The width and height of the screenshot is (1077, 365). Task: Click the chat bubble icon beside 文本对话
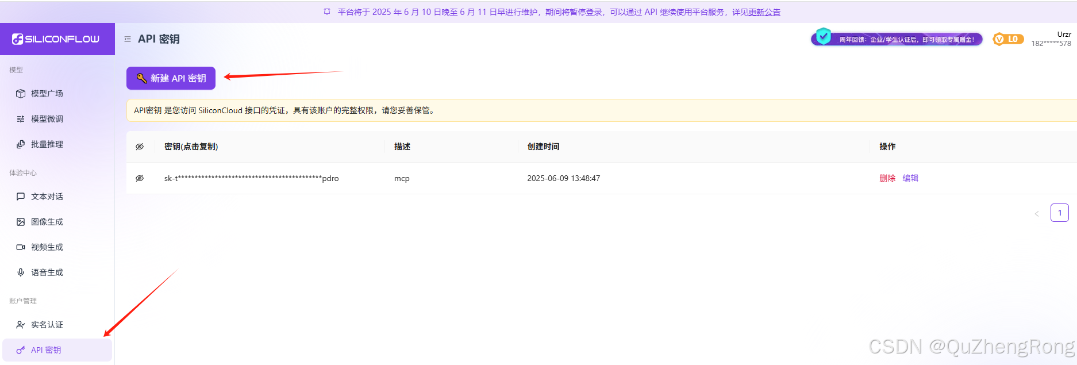21,197
